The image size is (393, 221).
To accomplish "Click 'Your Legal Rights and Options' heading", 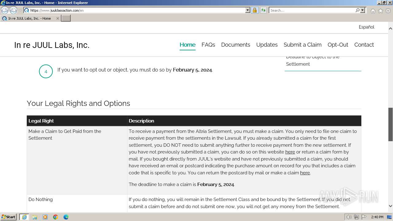I will (x=78, y=103).
